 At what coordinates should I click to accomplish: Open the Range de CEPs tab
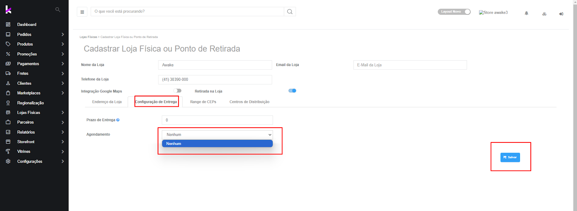pyautogui.click(x=203, y=102)
